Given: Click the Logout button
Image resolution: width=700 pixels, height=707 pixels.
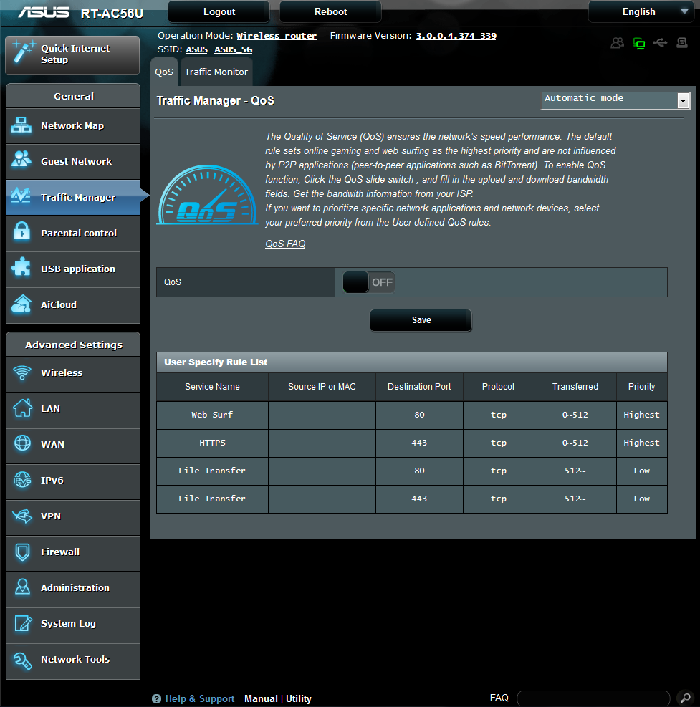Looking at the screenshot, I should click(219, 11).
